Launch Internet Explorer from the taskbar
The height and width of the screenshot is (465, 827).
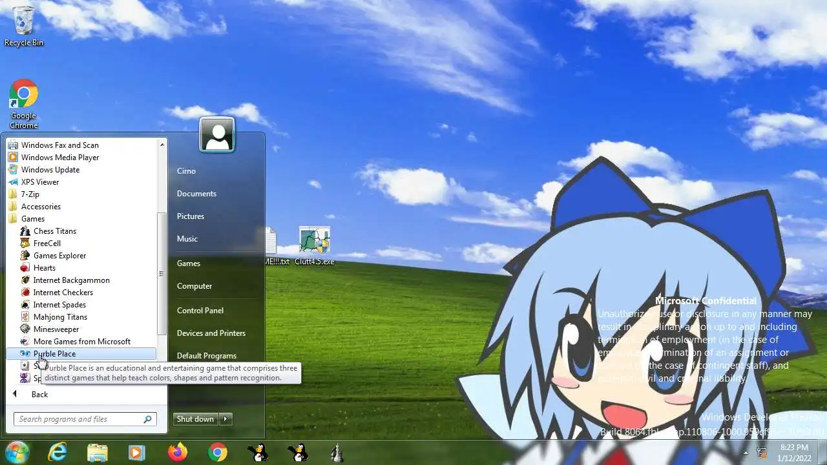tap(58, 452)
